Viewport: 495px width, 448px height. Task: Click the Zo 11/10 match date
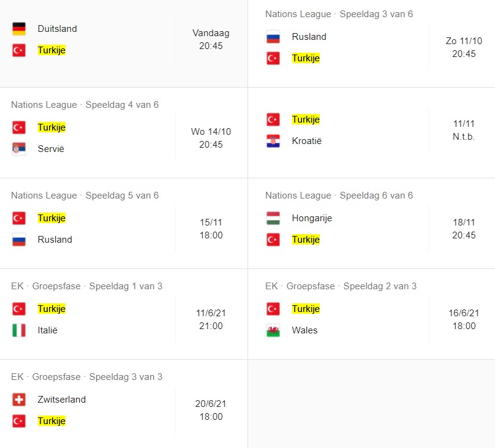464,41
